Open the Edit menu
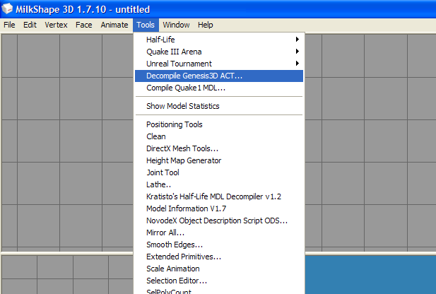This screenshot has width=436, height=294. click(30, 25)
